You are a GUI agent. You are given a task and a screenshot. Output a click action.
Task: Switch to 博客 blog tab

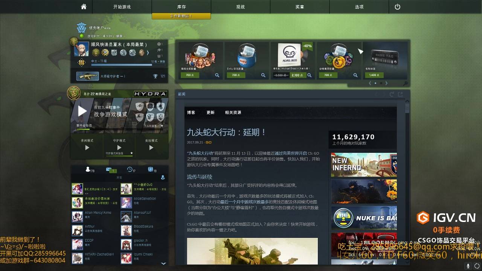point(191,113)
